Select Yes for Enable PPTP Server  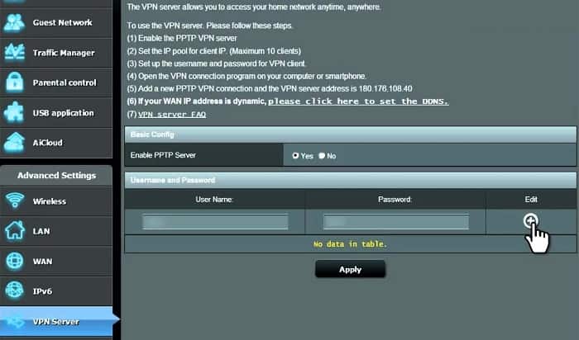pyautogui.click(x=295, y=155)
